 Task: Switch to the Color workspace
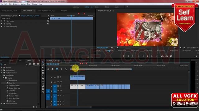pyautogui.click(x=97, y=7)
